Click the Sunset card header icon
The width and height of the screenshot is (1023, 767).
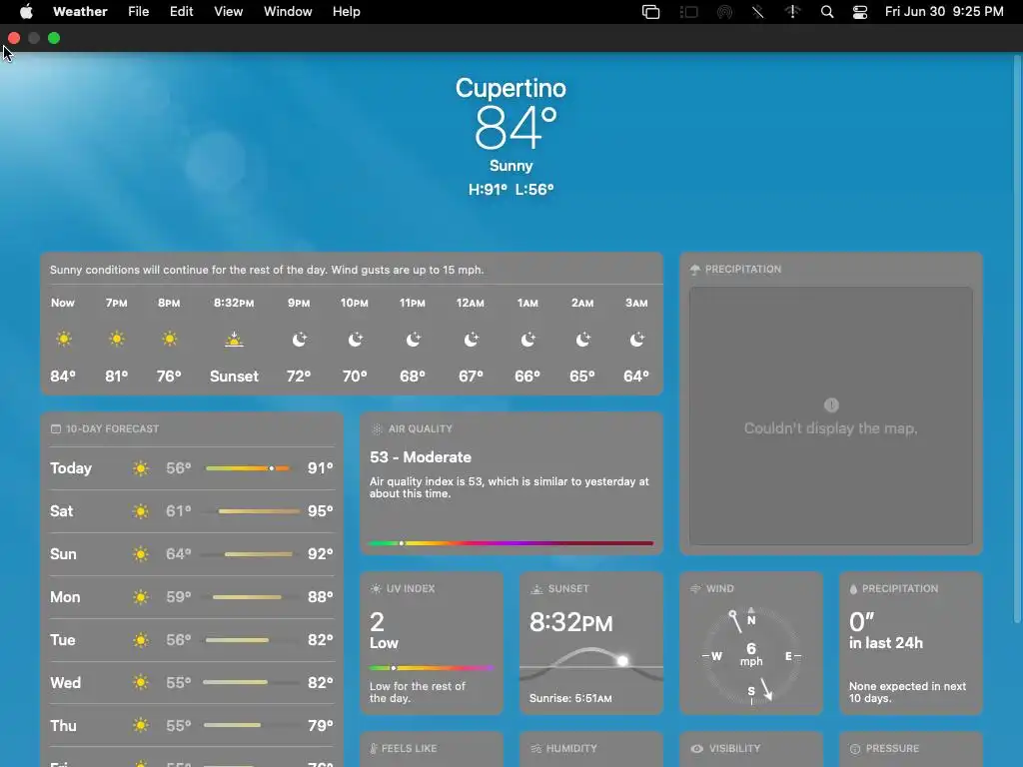click(536, 588)
